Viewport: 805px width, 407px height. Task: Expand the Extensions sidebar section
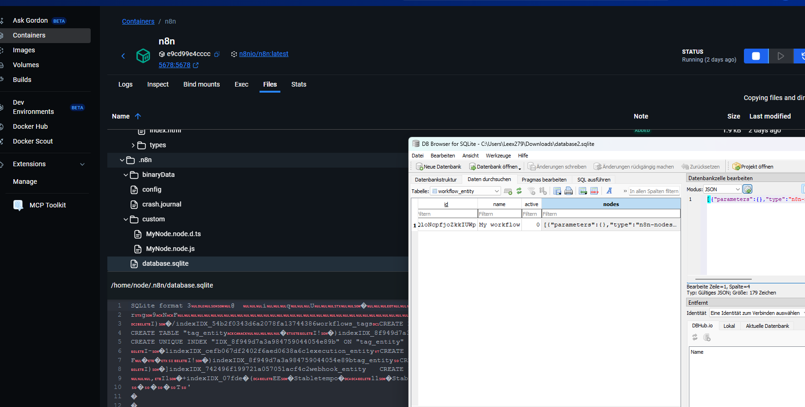(82, 164)
